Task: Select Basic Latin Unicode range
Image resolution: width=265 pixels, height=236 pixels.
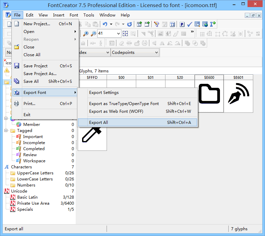Action: tap(27, 197)
